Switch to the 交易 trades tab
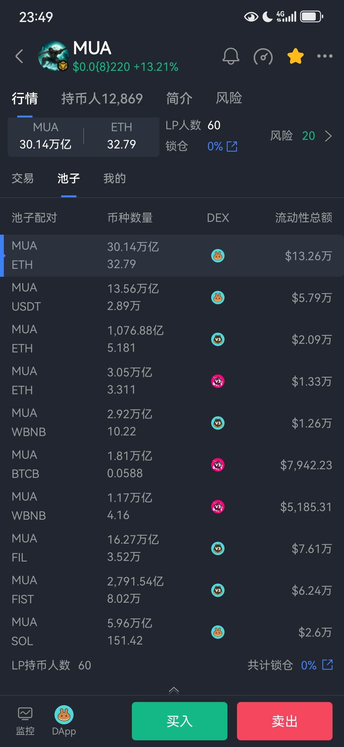344x747 pixels. pos(23,178)
